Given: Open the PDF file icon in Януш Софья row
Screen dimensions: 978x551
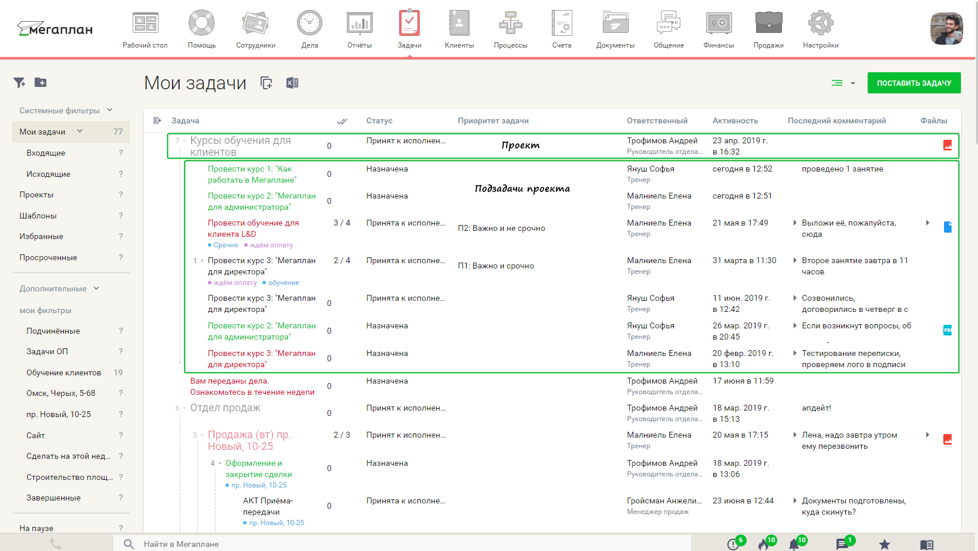Looking at the screenshot, I should click(x=947, y=330).
